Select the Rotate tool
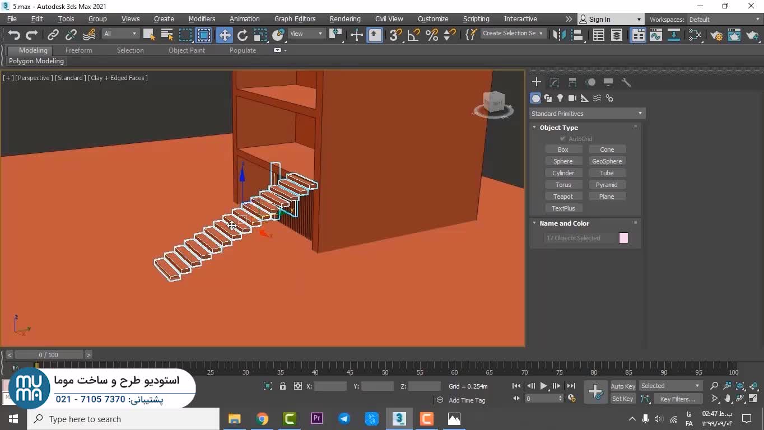 point(242,35)
